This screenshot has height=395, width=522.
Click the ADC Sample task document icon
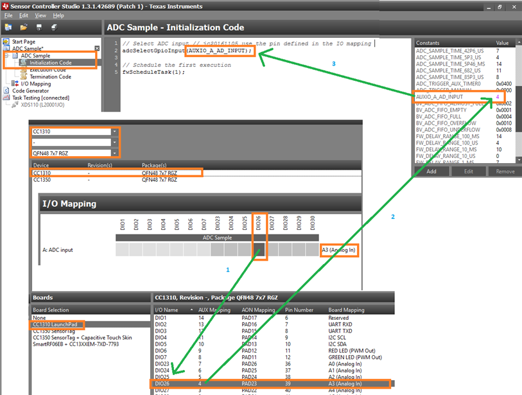[x=15, y=56]
